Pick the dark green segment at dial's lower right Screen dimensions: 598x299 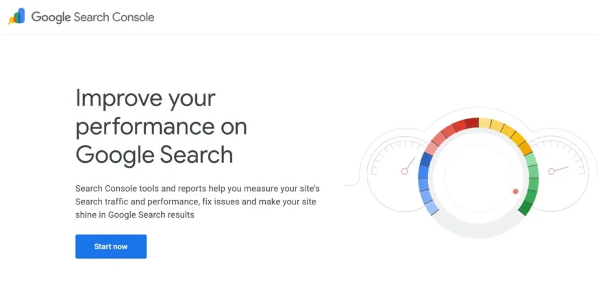coord(525,207)
